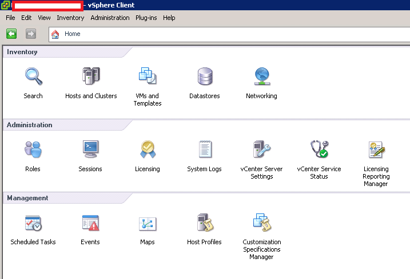Click the Home text in navigation bar

[73, 34]
